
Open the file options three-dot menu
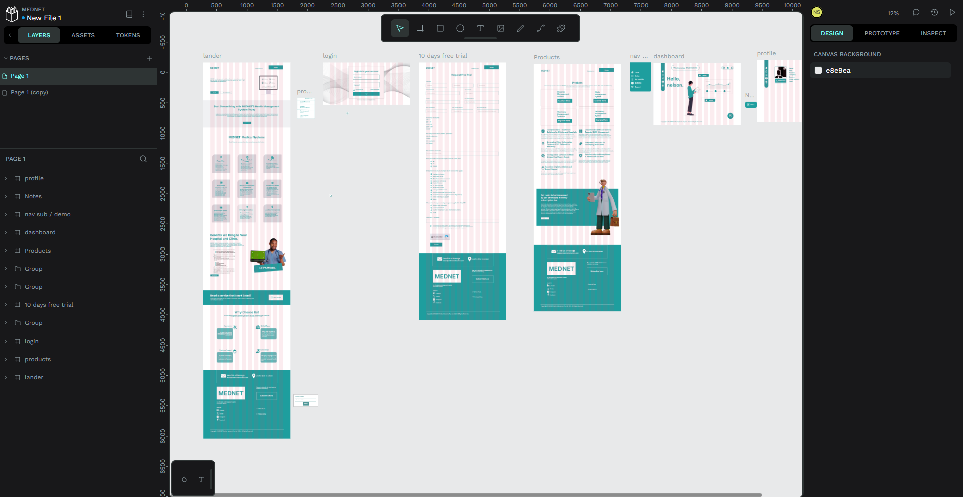(143, 14)
